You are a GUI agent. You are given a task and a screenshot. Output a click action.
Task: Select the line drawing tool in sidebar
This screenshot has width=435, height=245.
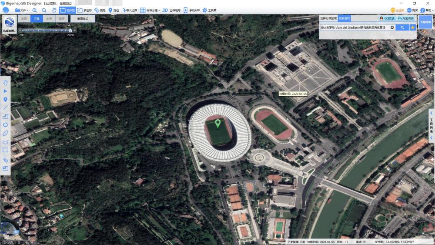point(5,107)
